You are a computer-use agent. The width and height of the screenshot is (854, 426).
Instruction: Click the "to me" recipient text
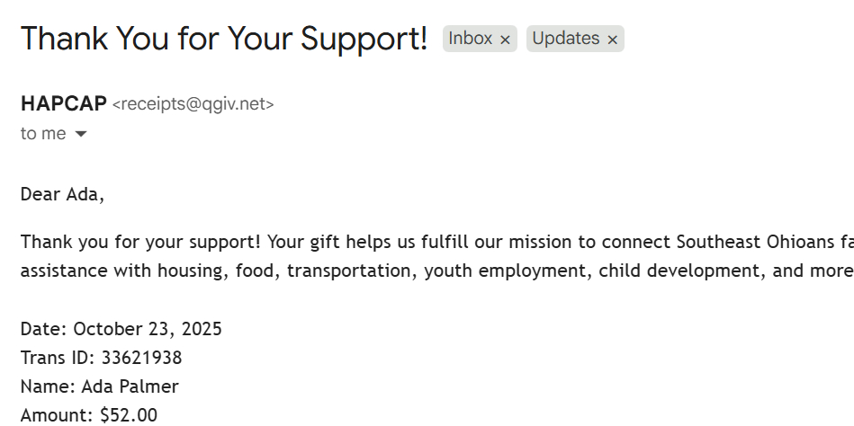coord(42,134)
